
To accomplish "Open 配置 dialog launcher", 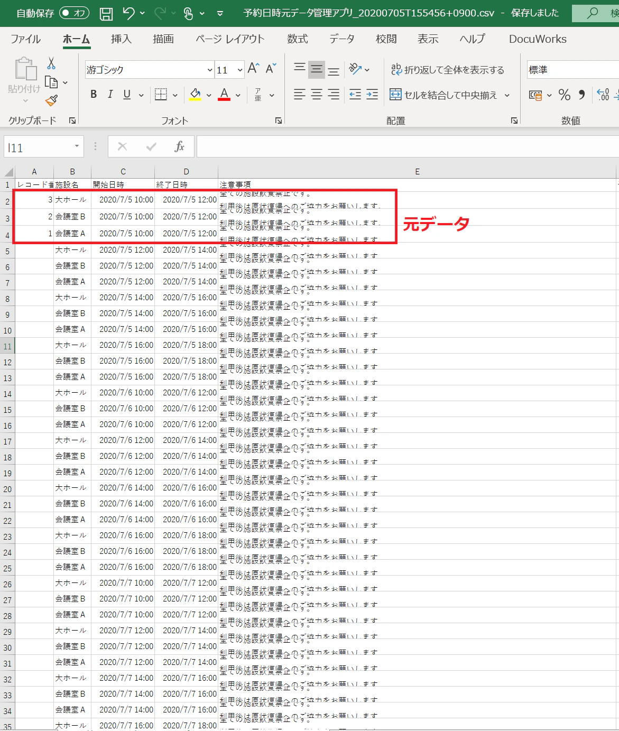I will click(514, 121).
